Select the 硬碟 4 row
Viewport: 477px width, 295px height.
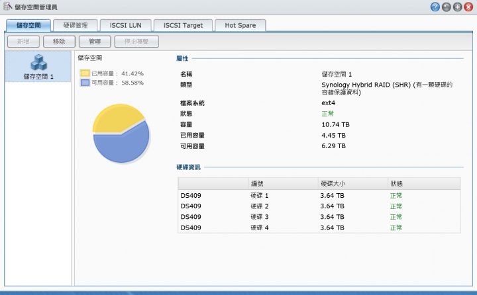point(319,228)
